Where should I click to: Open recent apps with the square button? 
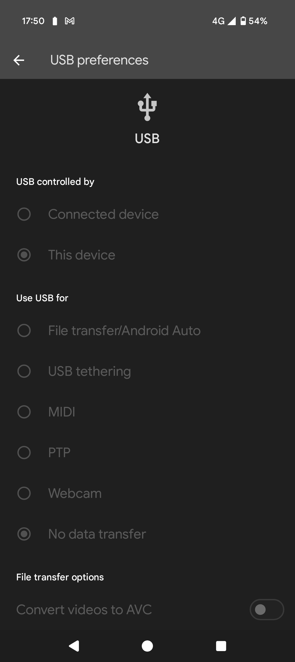click(221, 646)
